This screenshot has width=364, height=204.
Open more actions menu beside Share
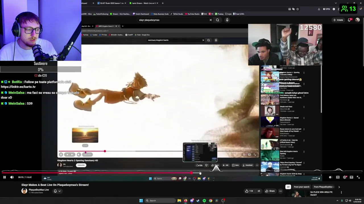280,191
